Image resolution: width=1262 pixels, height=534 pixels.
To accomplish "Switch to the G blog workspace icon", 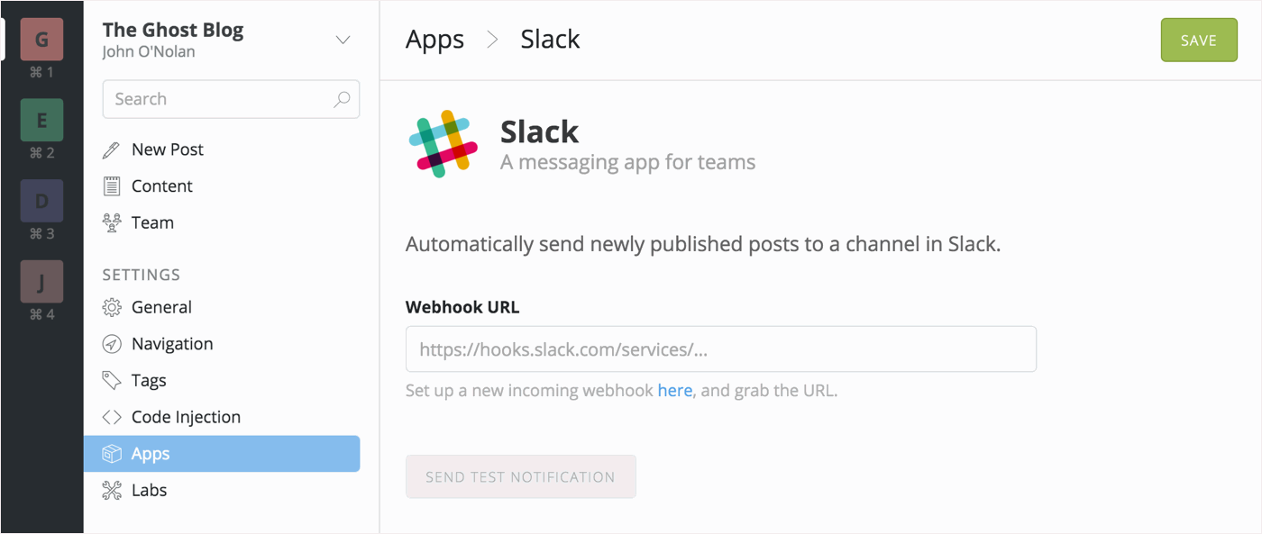I will pos(41,40).
